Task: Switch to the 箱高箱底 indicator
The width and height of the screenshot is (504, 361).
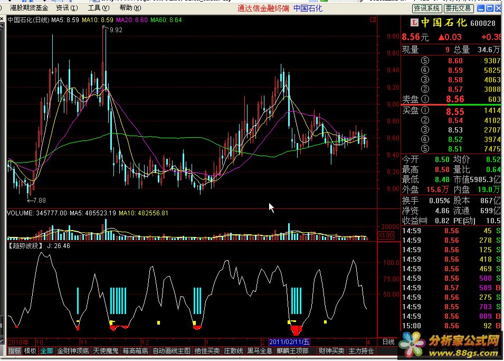Action: [x=135, y=351]
